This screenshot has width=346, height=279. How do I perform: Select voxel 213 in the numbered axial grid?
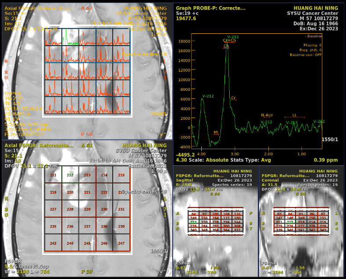click(87, 175)
